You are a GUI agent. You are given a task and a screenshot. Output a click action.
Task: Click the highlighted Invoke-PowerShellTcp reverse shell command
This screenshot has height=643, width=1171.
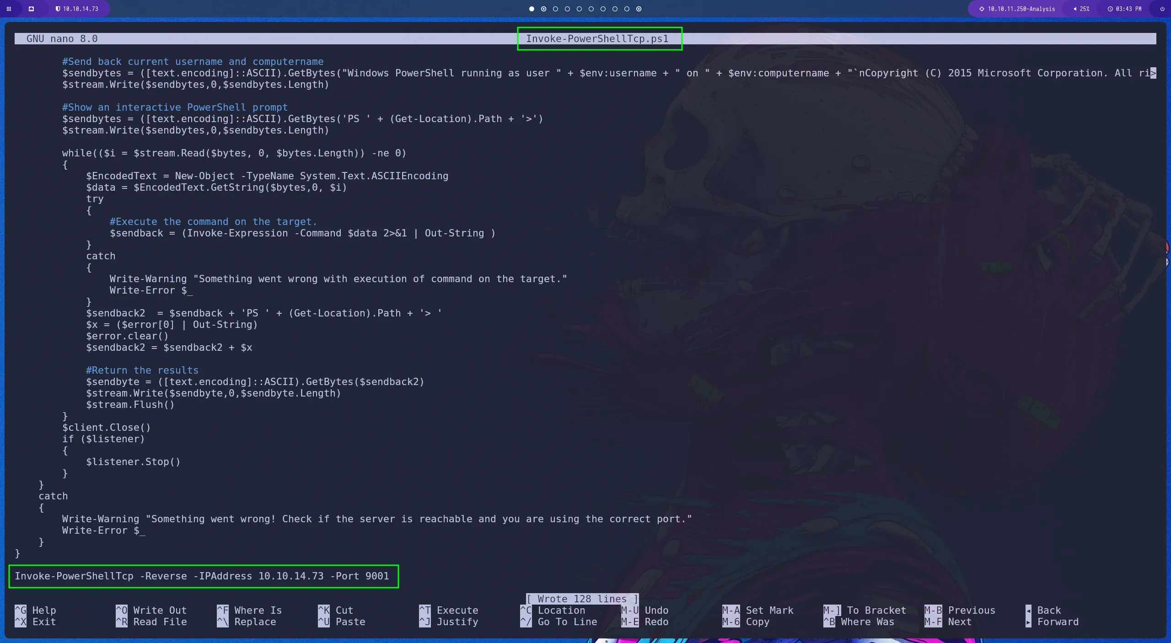[x=203, y=576]
